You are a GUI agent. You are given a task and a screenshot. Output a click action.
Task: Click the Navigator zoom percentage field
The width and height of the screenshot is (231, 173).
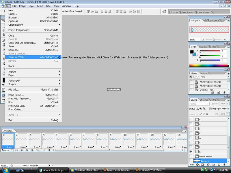[194, 40]
